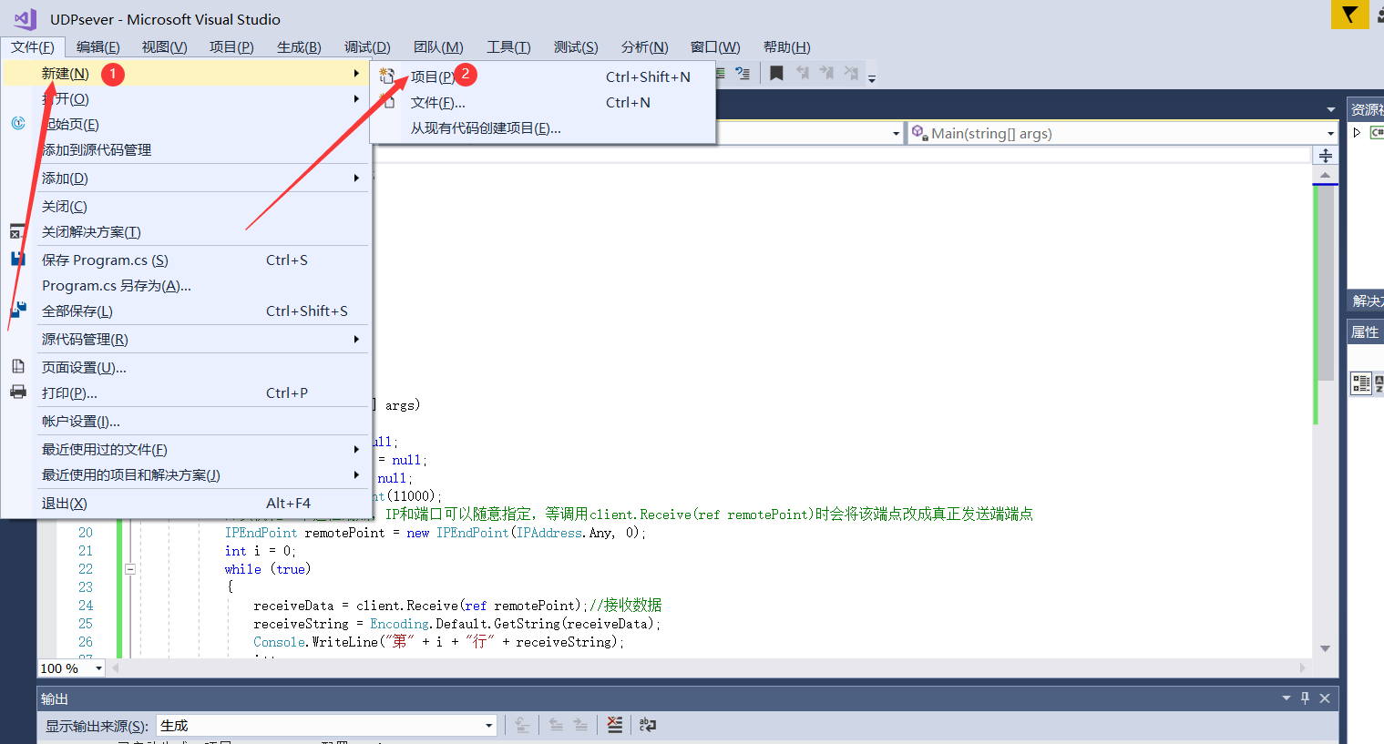Click the horizontal scrollbar left arrow
Viewport: 1384px width, 744px height.
pyautogui.click(x=116, y=668)
